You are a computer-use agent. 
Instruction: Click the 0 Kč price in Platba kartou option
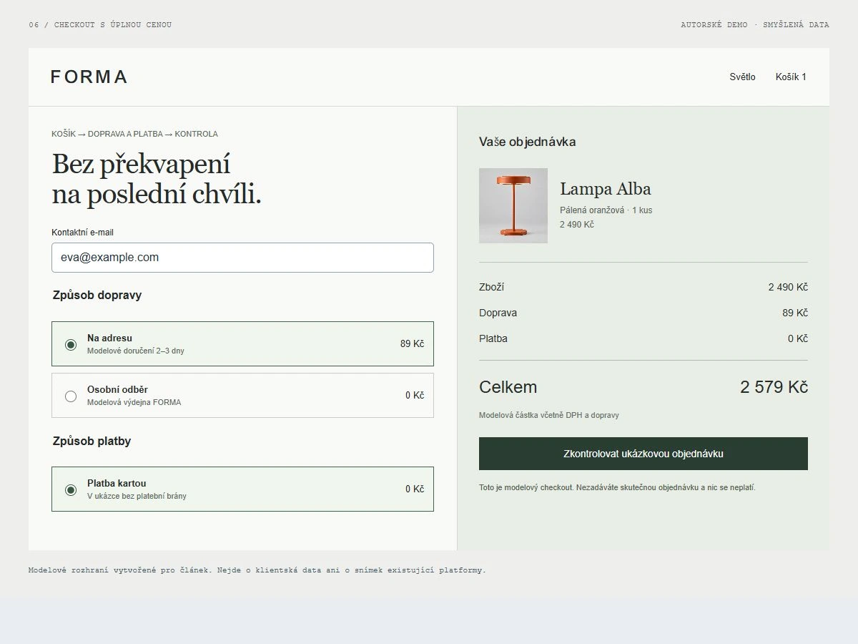tap(415, 489)
